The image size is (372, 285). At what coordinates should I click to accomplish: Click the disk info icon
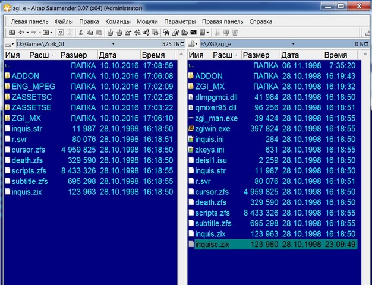tap(184, 33)
